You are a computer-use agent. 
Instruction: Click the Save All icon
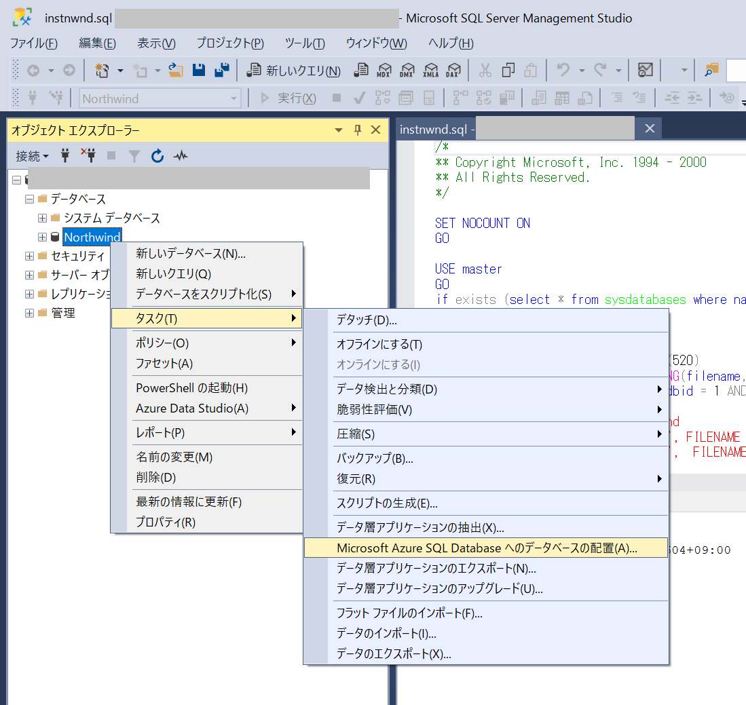222,71
